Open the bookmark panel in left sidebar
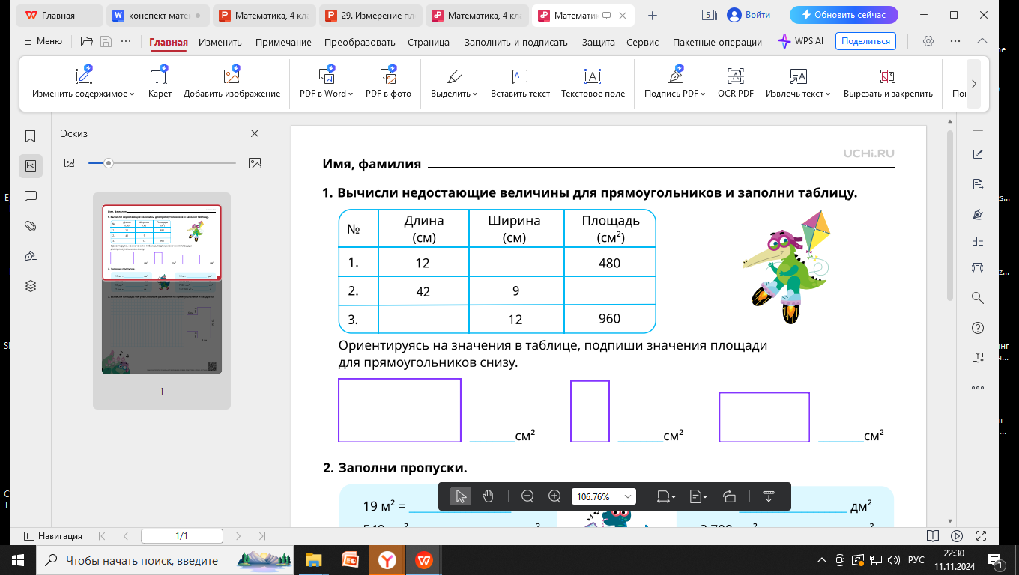1019x575 pixels. [31, 136]
